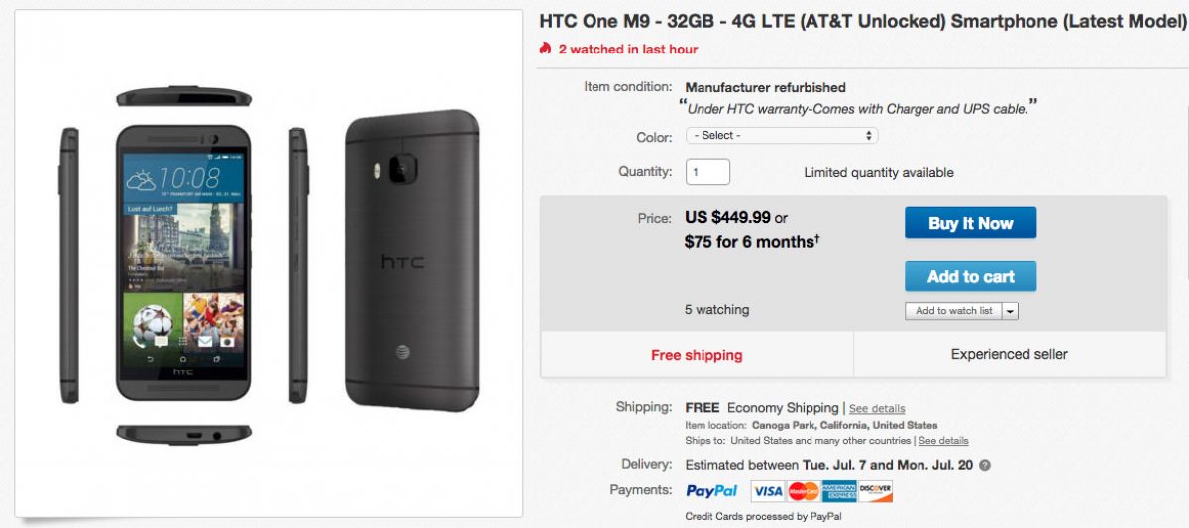
Task: Click the American Express card icon
Action: (x=840, y=491)
